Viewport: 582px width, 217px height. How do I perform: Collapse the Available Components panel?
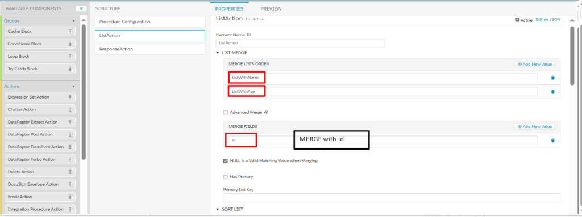click(81, 8)
